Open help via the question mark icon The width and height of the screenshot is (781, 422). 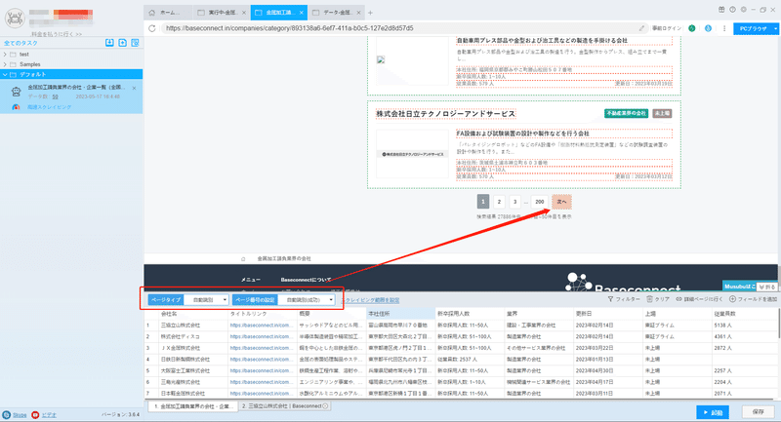point(733,10)
